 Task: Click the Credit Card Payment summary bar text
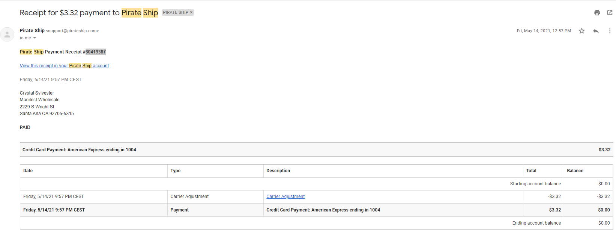[x=79, y=150]
